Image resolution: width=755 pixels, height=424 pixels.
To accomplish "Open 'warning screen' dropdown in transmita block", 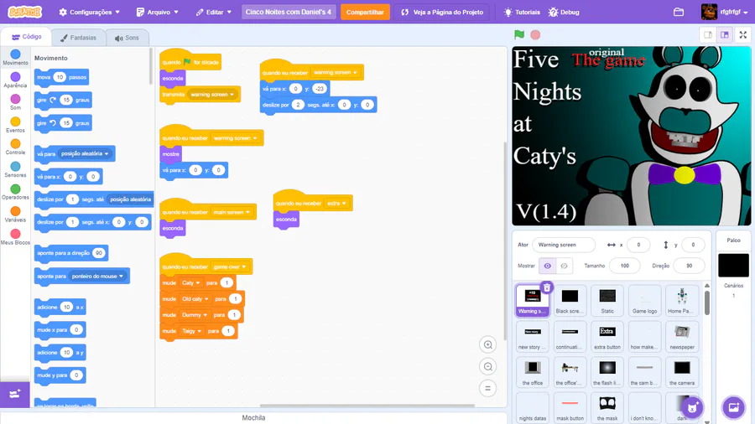I will pos(212,95).
